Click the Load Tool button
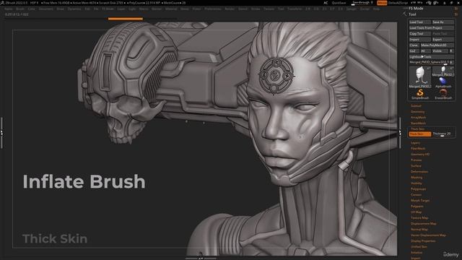Viewport: 462px width, 260px height. tap(419, 22)
